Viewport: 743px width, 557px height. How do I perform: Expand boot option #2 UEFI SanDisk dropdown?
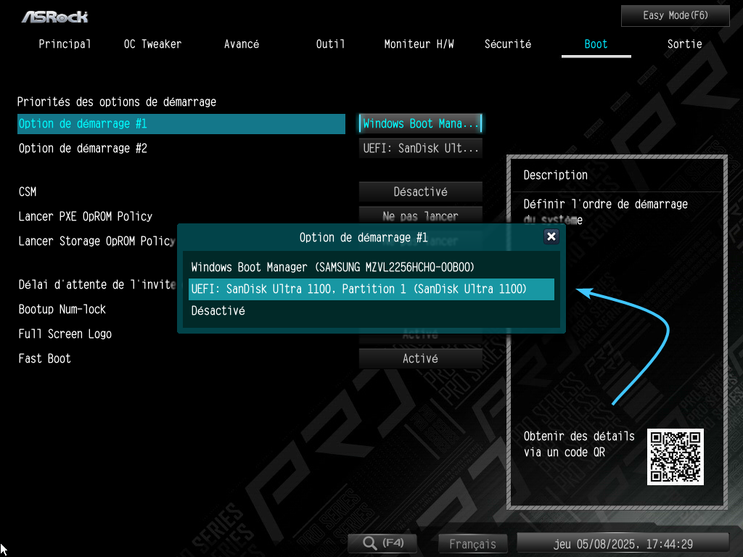[x=421, y=149]
